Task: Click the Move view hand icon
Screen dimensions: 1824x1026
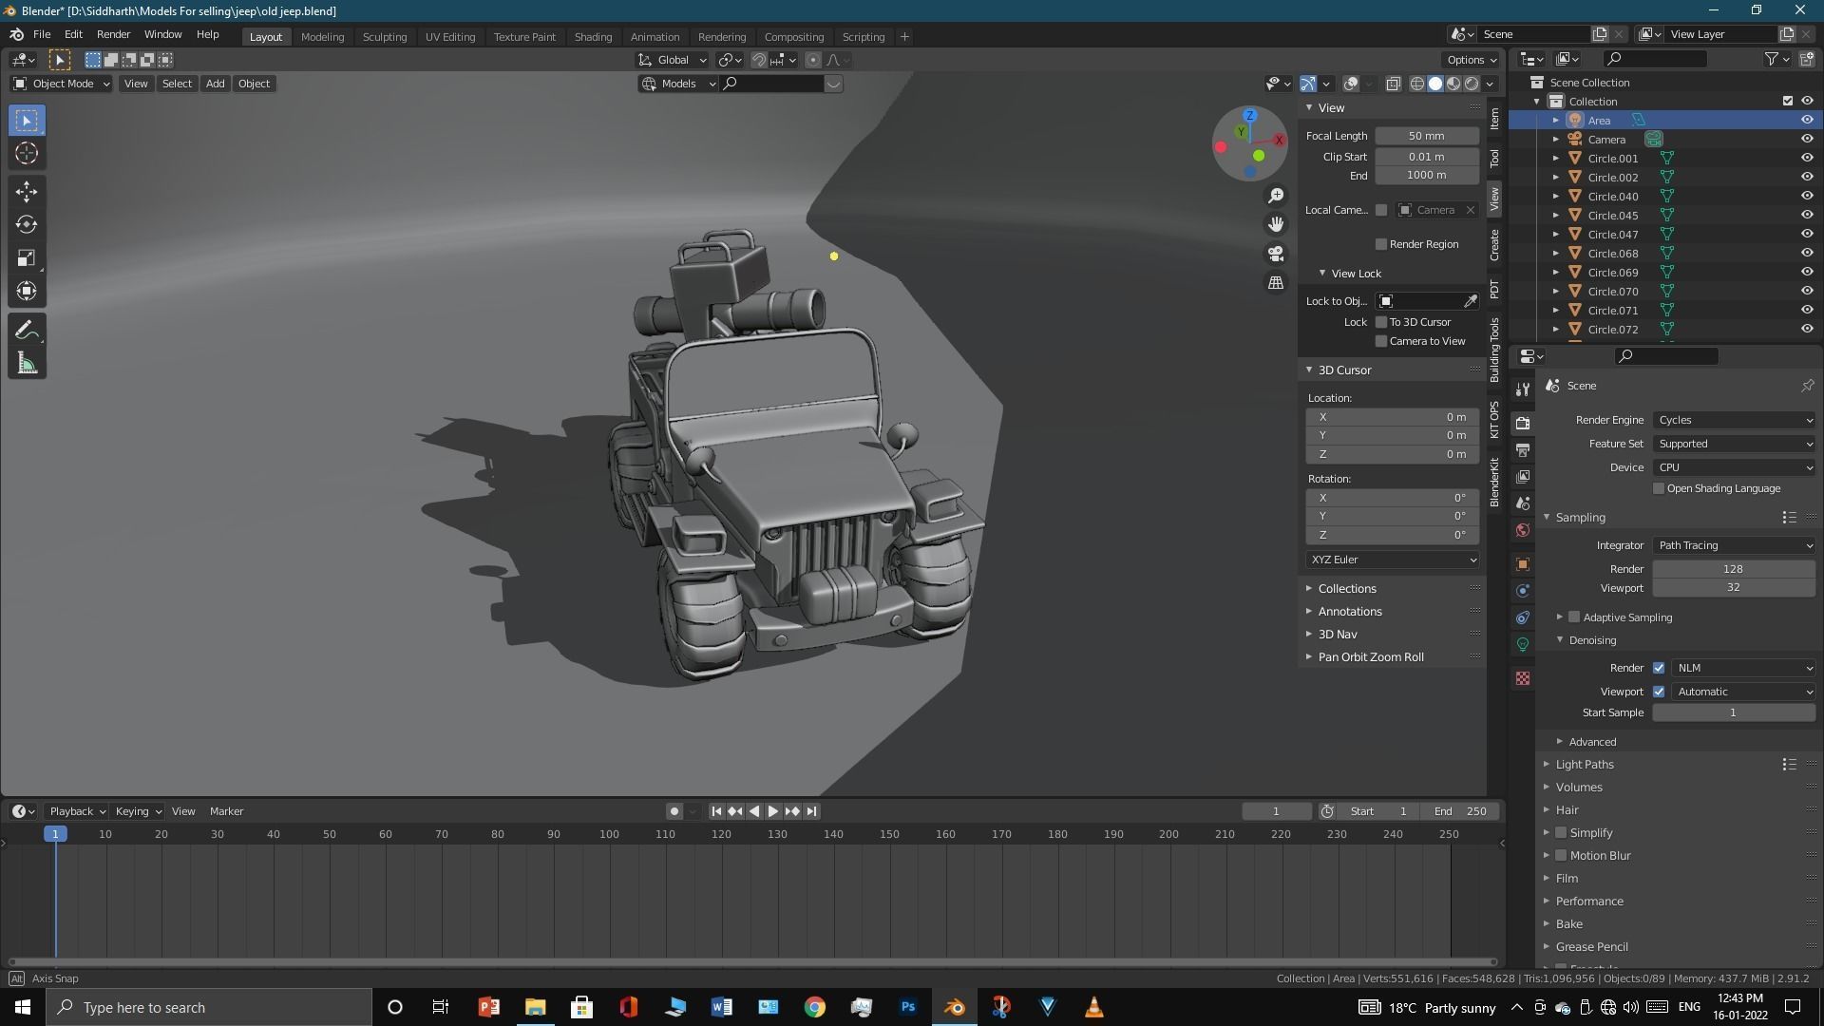Action: pyautogui.click(x=1276, y=224)
